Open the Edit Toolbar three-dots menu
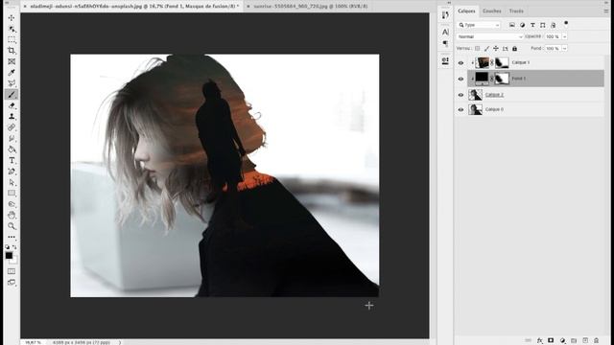Viewport: 614px width, 345px height. pyautogui.click(x=12, y=237)
